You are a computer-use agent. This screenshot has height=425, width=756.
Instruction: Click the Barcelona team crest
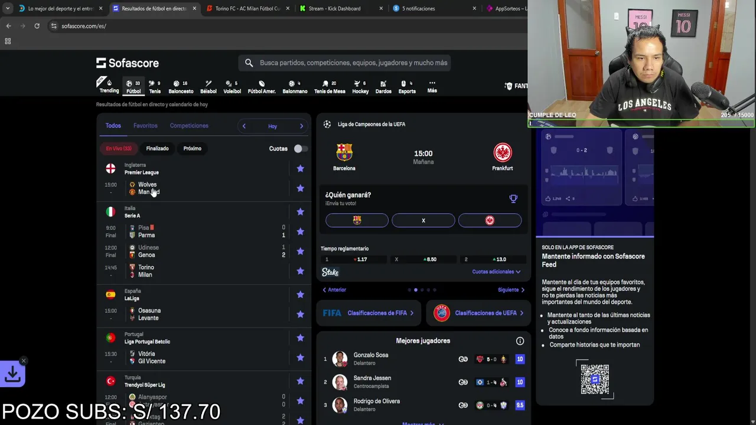(x=344, y=153)
